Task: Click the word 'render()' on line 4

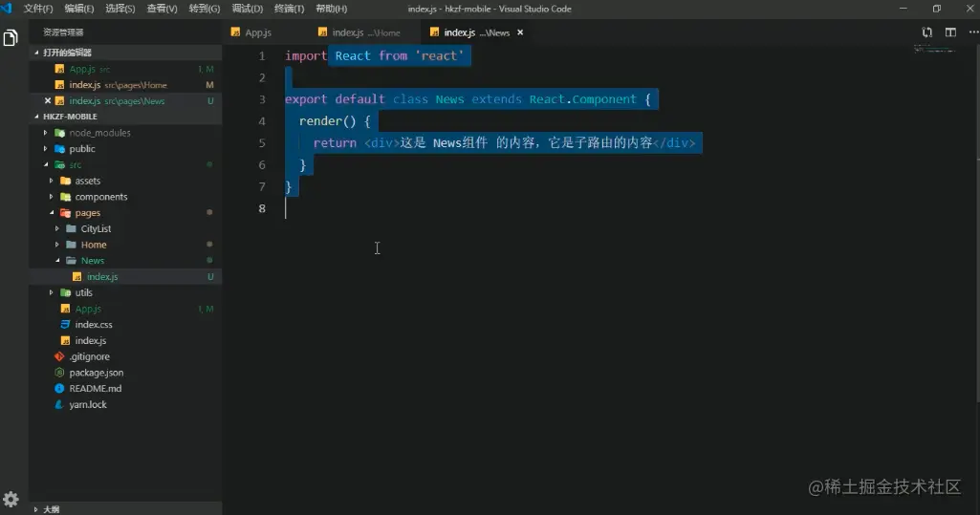Action: click(x=327, y=121)
